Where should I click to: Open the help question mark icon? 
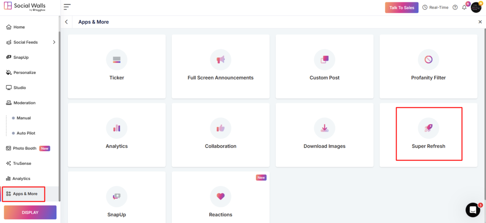[455, 8]
